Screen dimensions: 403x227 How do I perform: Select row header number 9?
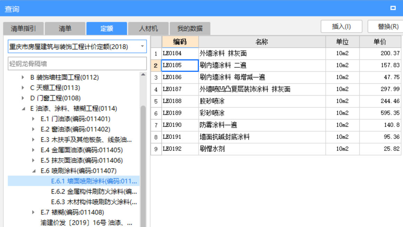click(156, 148)
